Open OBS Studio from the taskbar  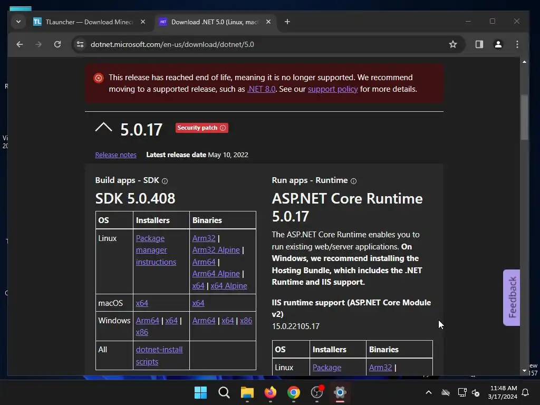point(317,392)
